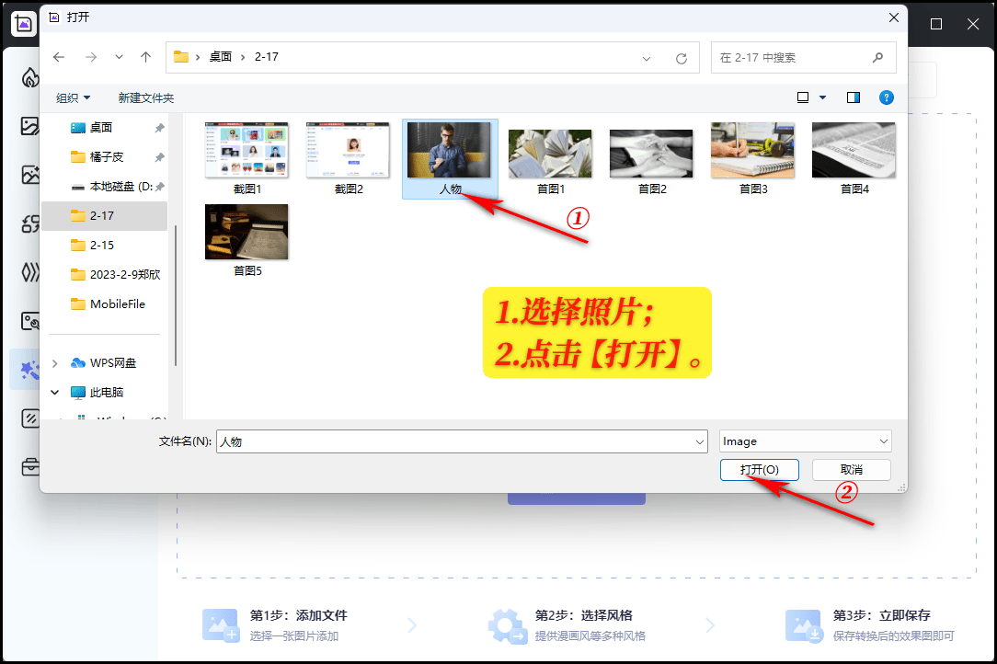Go up one folder level arrow
Screen dimensions: 997x664
(x=145, y=57)
